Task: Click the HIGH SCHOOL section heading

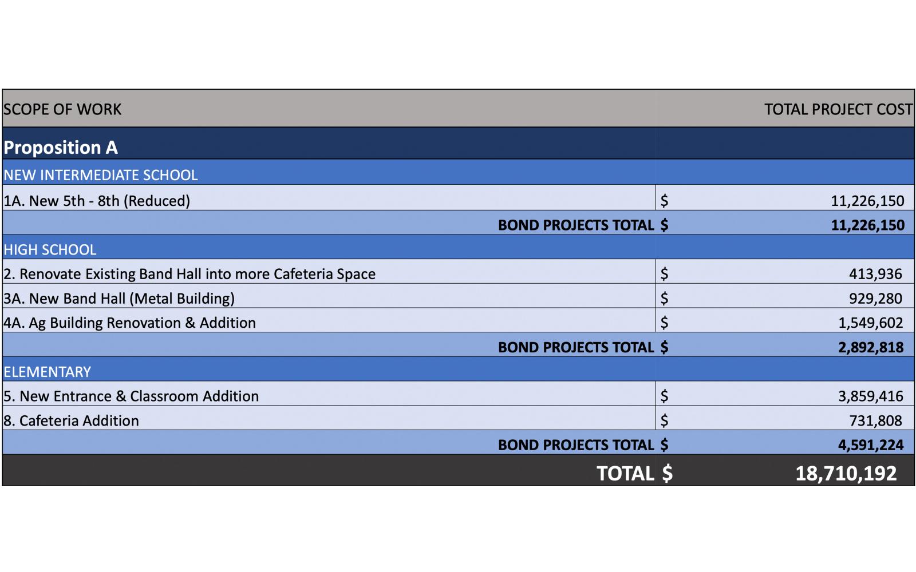Action: pyautogui.click(x=50, y=249)
